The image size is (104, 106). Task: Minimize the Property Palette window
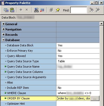pos(92,3)
